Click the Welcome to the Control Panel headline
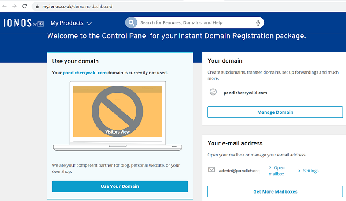The height and width of the screenshot is (201, 346). pyautogui.click(x=177, y=36)
